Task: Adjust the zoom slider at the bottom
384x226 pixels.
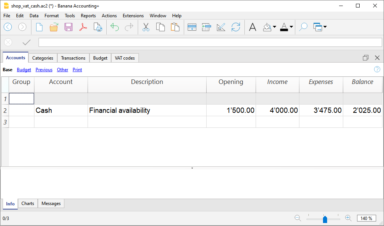Action: [324, 218]
